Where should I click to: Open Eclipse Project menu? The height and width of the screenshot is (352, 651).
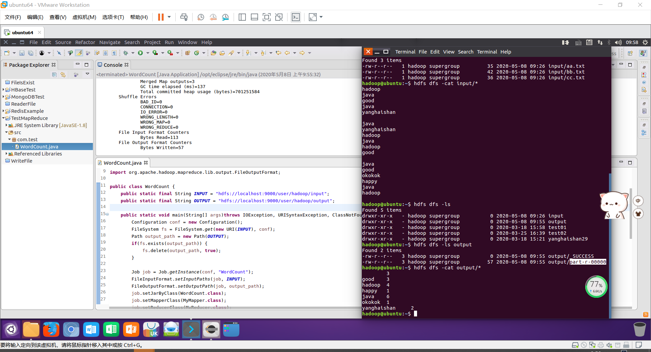(152, 42)
